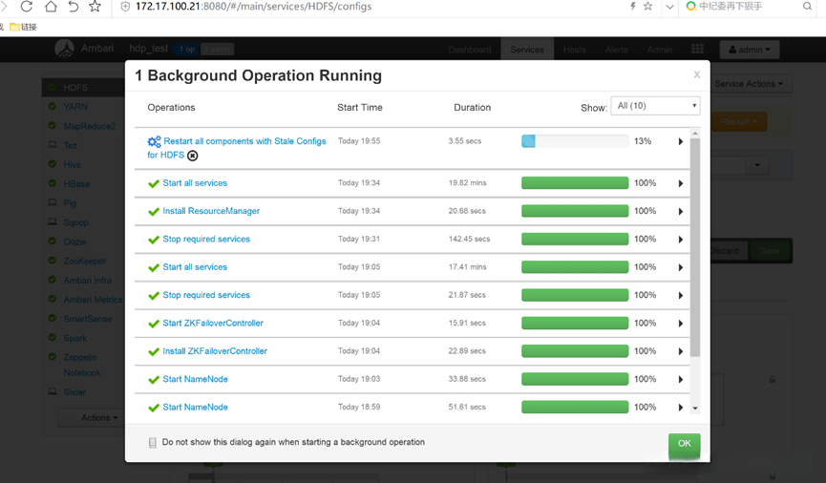Abort the HDFS restart operation via the cancel icon

point(193,156)
